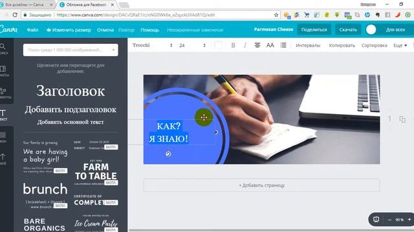
Task: Click Повтор to redo
Action: click(126, 30)
